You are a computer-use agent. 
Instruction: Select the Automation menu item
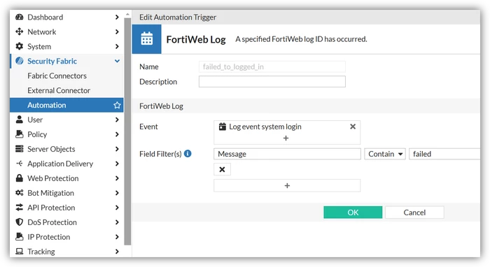pos(66,105)
